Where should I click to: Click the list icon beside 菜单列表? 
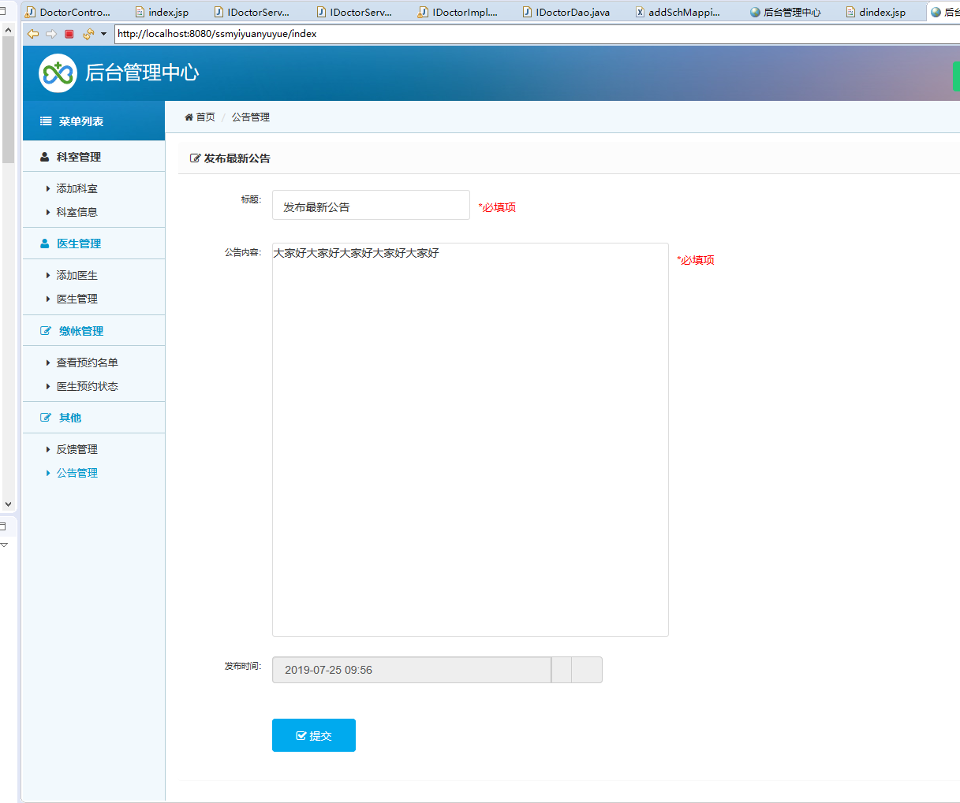[43, 121]
